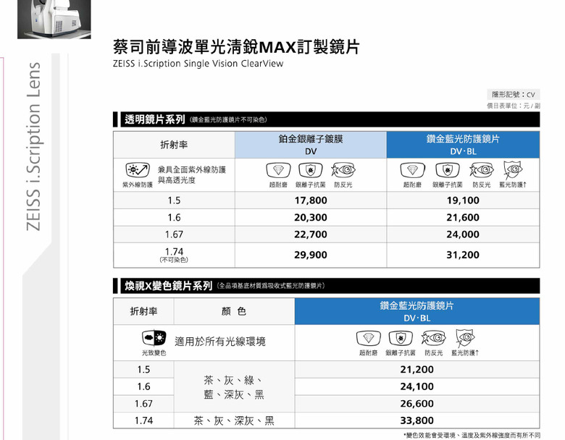Click price 33,800
Image resolution: width=565 pixels, height=440 pixels.
coord(417,420)
